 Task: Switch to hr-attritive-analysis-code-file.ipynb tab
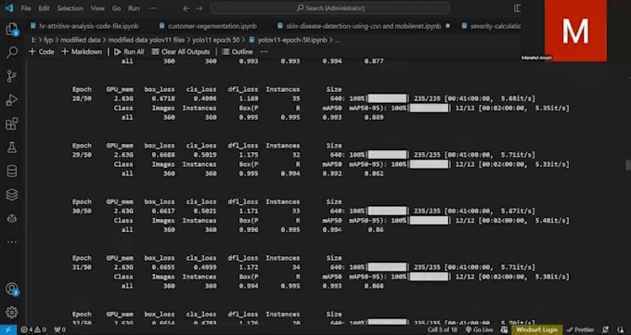[84, 26]
